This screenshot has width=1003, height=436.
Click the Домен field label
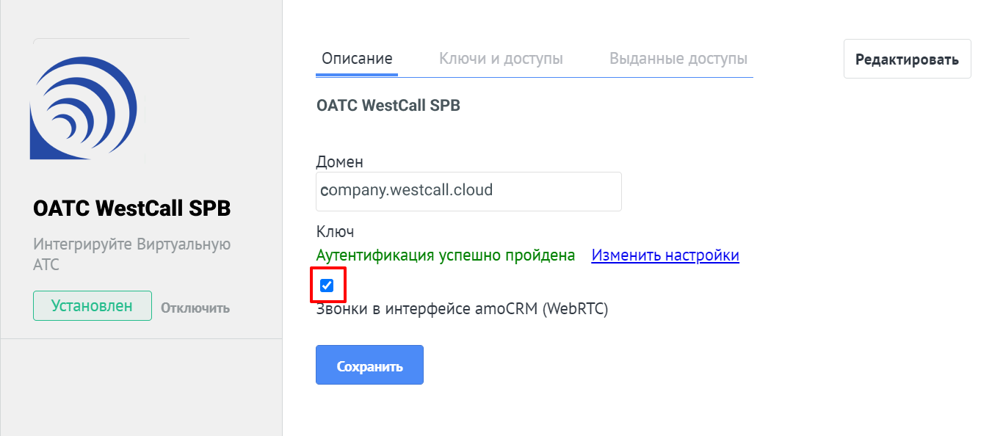point(340,161)
